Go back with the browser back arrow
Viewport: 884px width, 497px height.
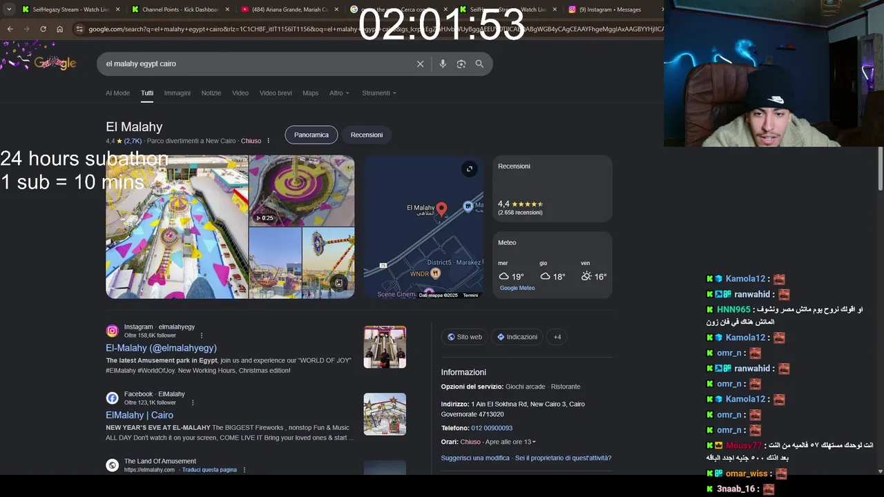pyautogui.click(x=10, y=29)
